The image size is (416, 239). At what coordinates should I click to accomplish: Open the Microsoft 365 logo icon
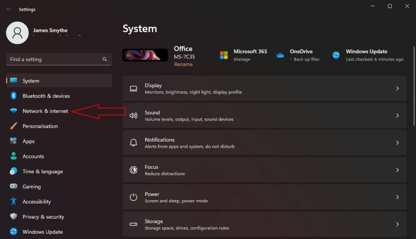(x=224, y=55)
